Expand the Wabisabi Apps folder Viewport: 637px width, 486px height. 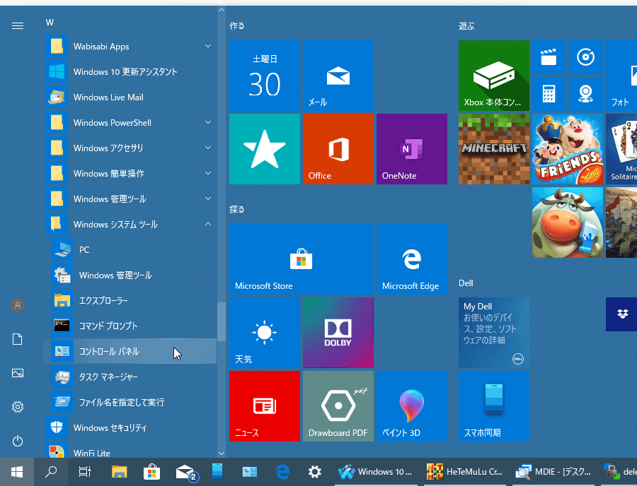pyautogui.click(x=130, y=46)
